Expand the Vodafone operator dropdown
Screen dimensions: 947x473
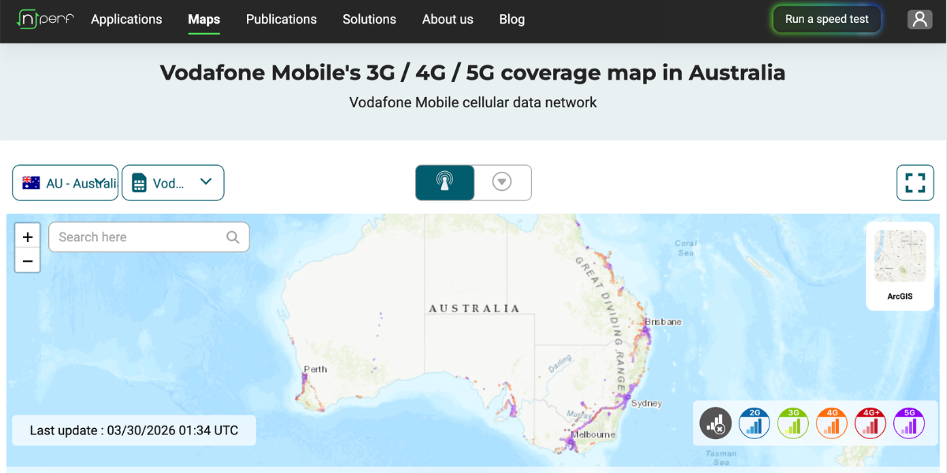[173, 182]
